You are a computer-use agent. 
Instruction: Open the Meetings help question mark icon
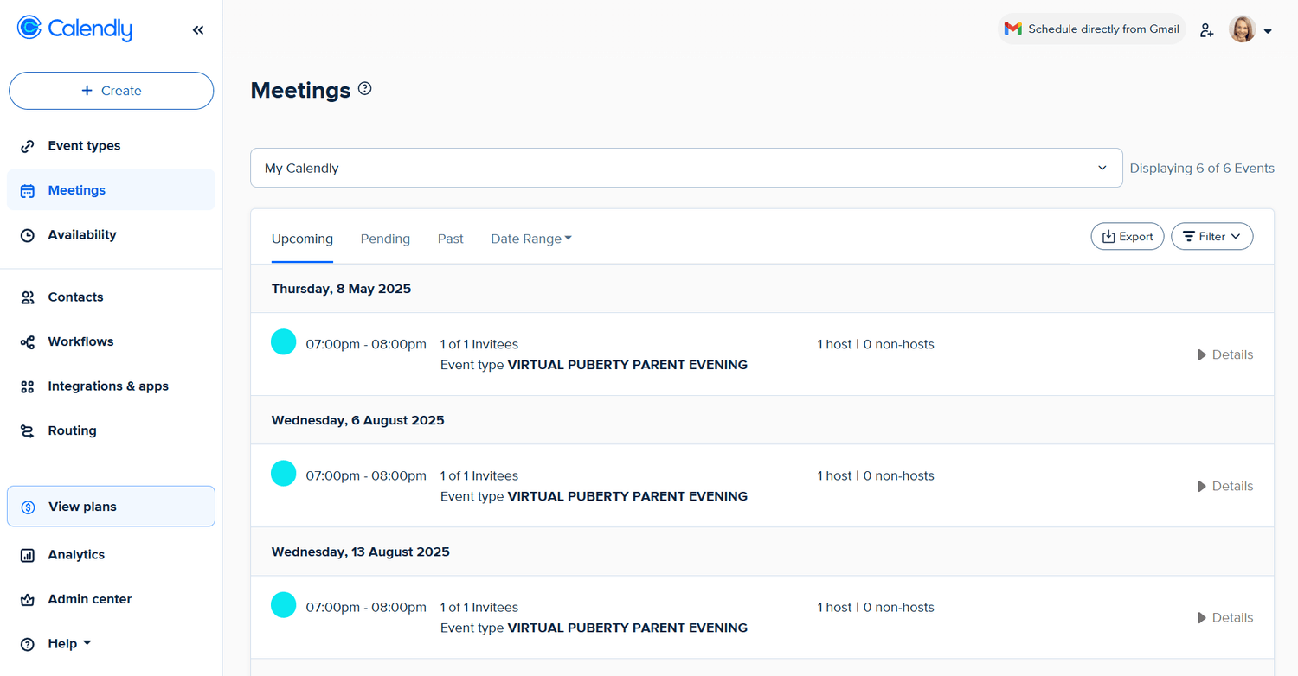(365, 88)
